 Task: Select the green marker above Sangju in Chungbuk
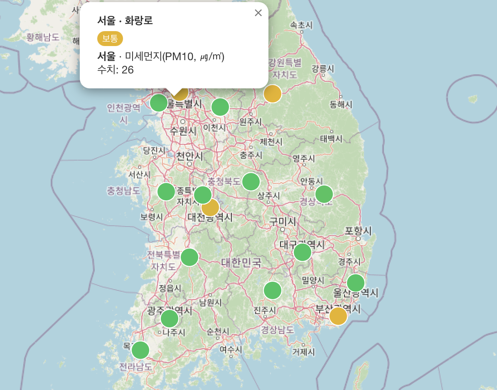click(x=251, y=181)
